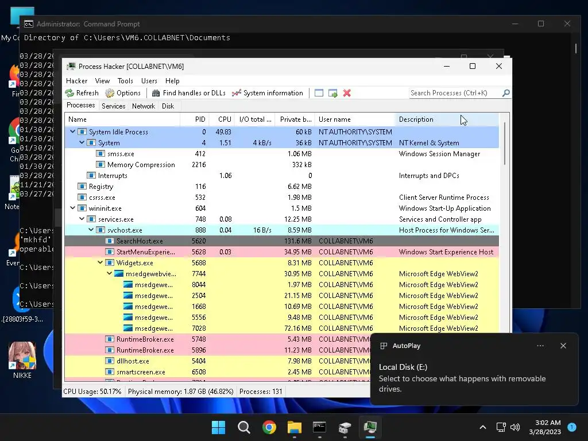Screen dimensions: 588x441
Task: Click the Processes: 131 status entry
Action: pyautogui.click(x=261, y=392)
